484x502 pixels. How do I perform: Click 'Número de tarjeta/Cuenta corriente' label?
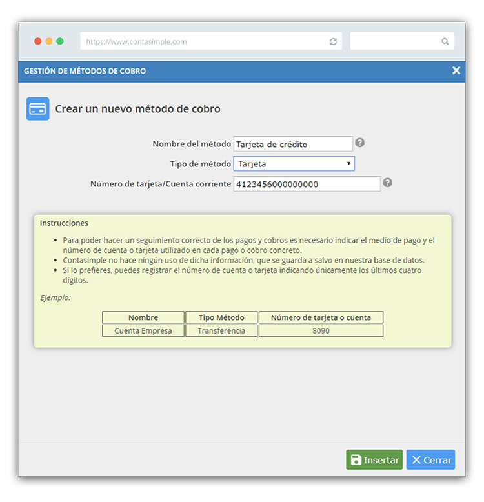[161, 184]
